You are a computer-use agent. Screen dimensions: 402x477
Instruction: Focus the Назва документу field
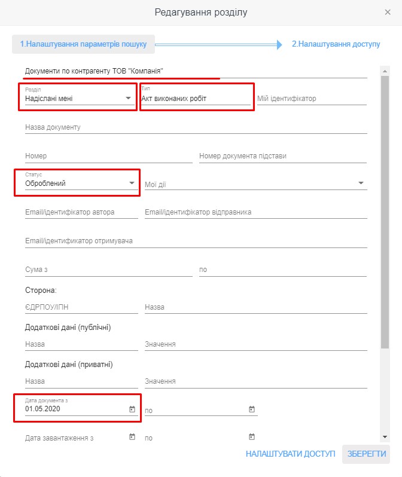click(x=196, y=127)
